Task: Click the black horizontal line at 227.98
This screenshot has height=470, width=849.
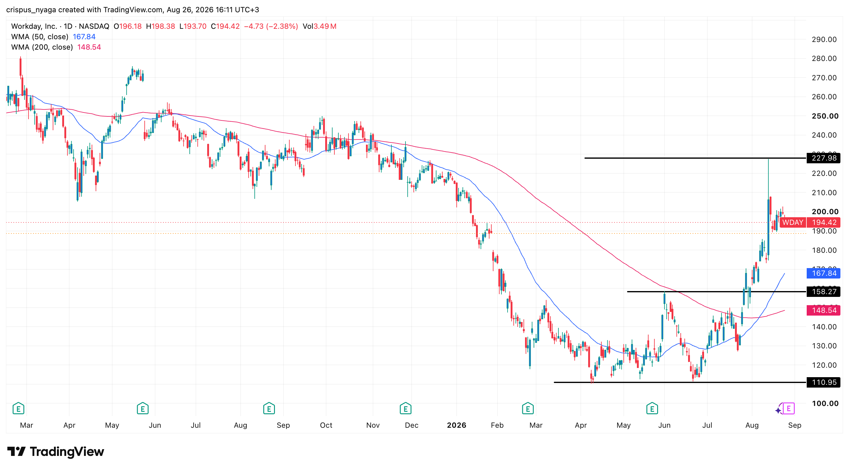Action: (x=695, y=158)
